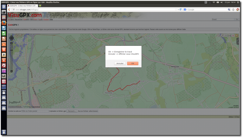243x138 pixels.
Task: Bookmark page with the star icon
Action: click(176, 10)
